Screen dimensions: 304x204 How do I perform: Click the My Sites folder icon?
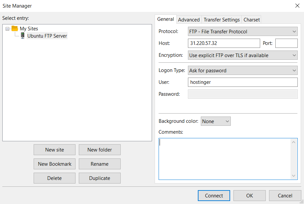[14, 28]
